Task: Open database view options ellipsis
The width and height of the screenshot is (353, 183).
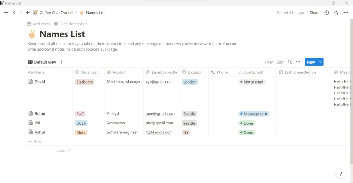Action: (x=298, y=62)
